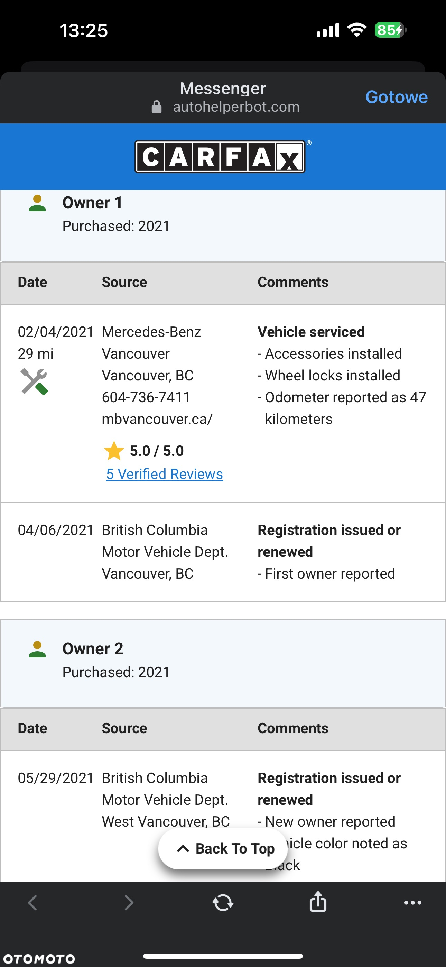The width and height of the screenshot is (446, 967).
Task: Tap the mbvancouver.ca/ website text
Action: [157, 419]
